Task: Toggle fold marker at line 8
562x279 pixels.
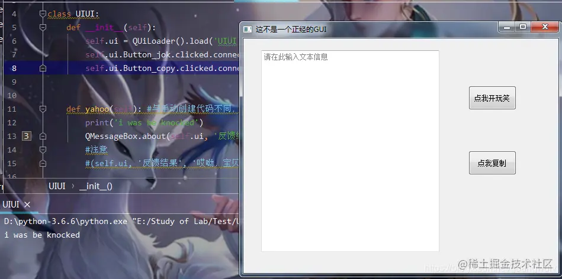Action: tap(43, 69)
